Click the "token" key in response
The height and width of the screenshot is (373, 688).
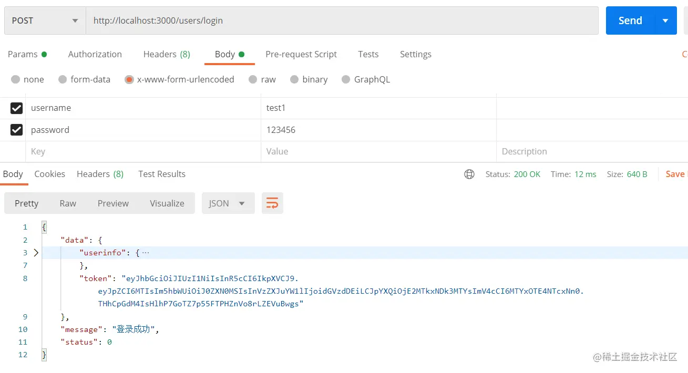pyautogui.click(x=95, y=278)
